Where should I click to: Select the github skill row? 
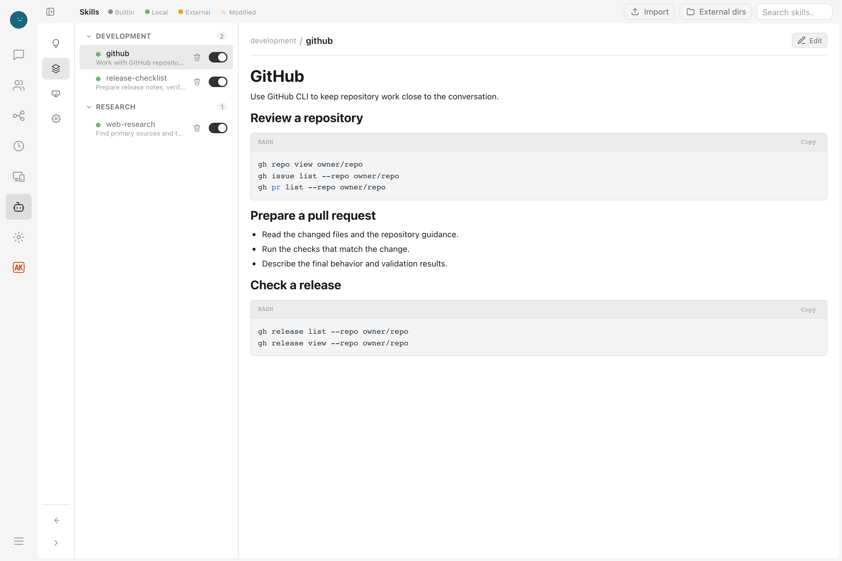point(156,57)
